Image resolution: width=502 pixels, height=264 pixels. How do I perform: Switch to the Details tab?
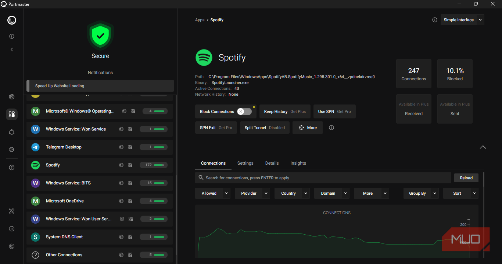coord(272,163)
